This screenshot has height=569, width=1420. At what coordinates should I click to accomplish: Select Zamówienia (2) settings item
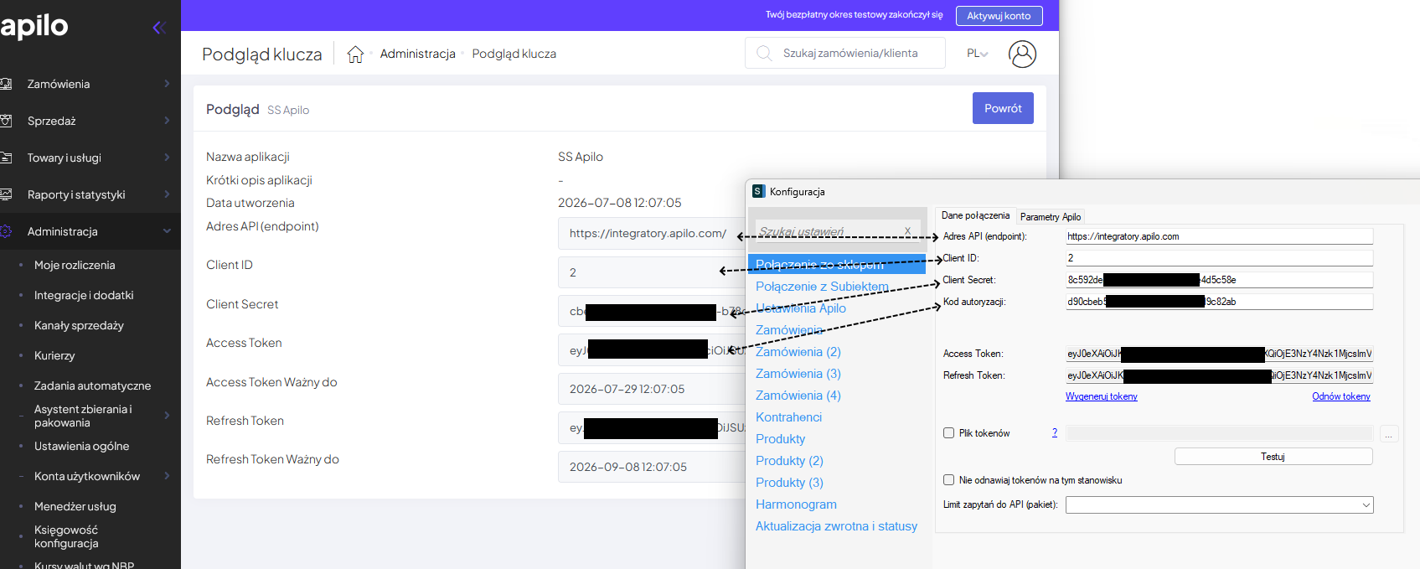click(x=798, y=352)
